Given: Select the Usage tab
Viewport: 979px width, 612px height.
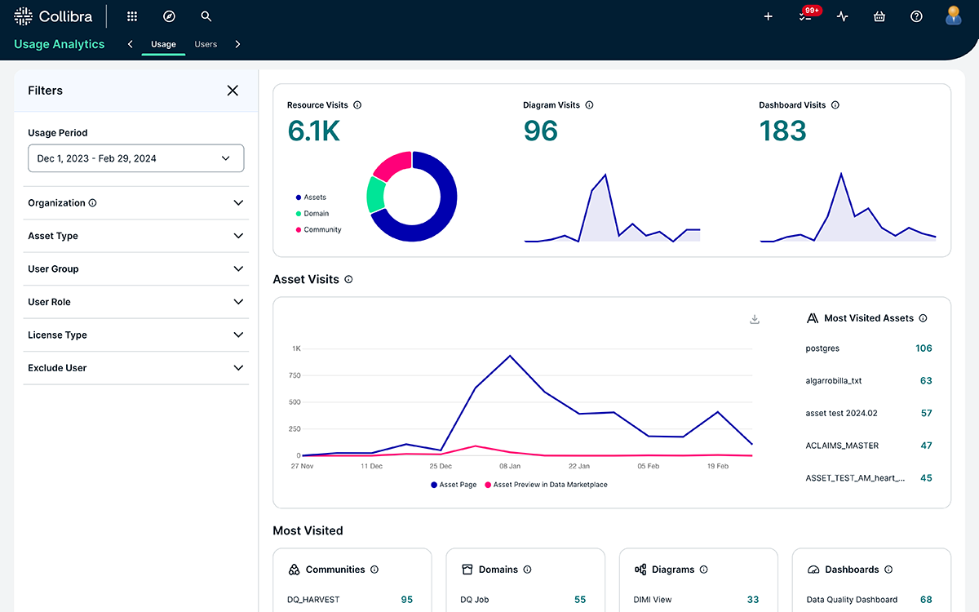Looking at the screenshot, I should tap(163, 44).
